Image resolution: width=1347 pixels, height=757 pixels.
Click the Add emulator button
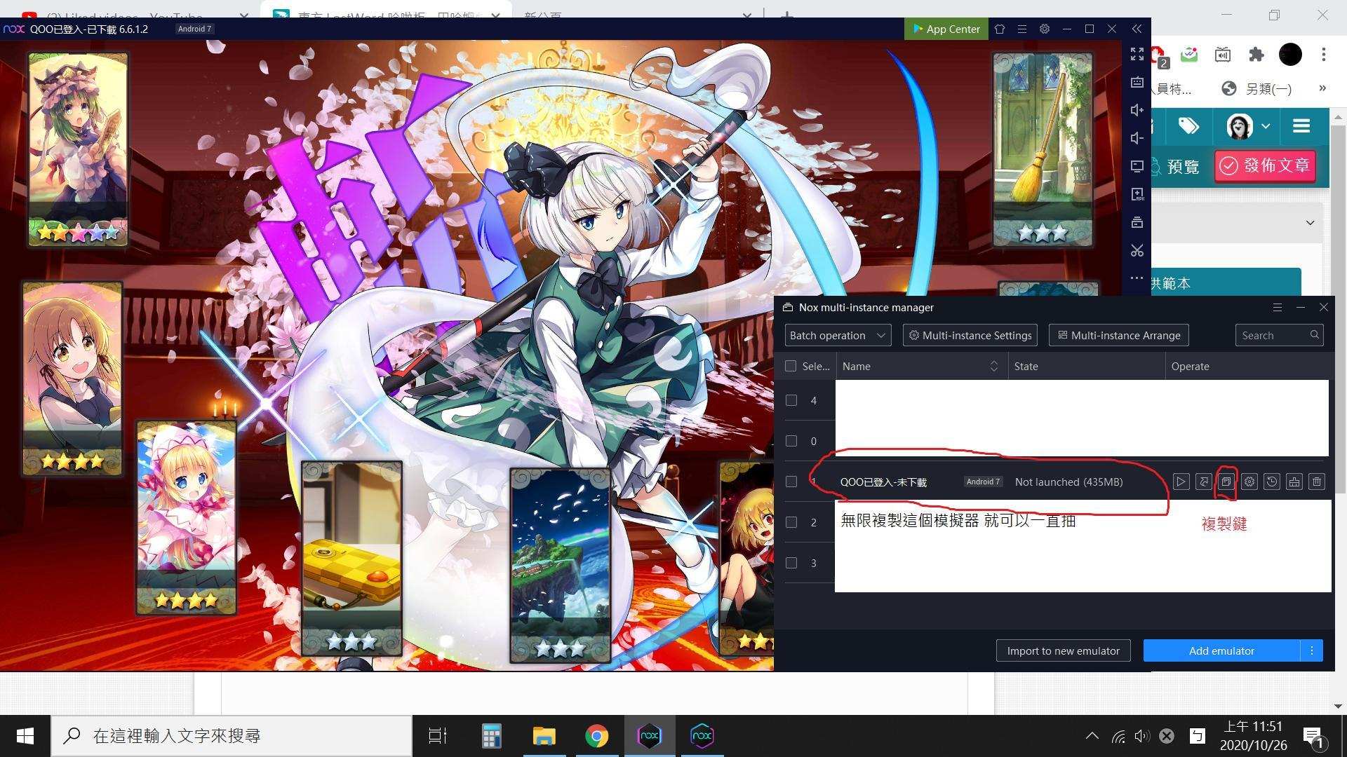pyautogui.click(x=1221, y=650)
